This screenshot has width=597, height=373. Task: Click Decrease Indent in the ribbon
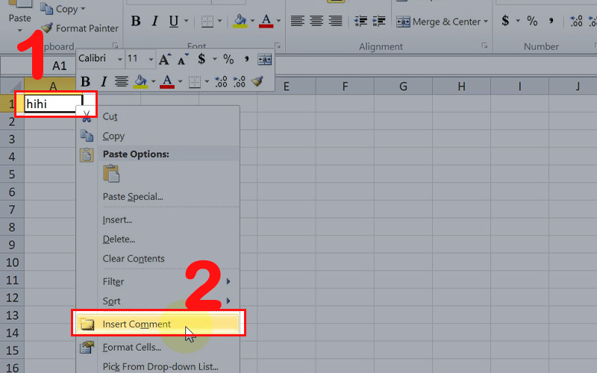360,21
